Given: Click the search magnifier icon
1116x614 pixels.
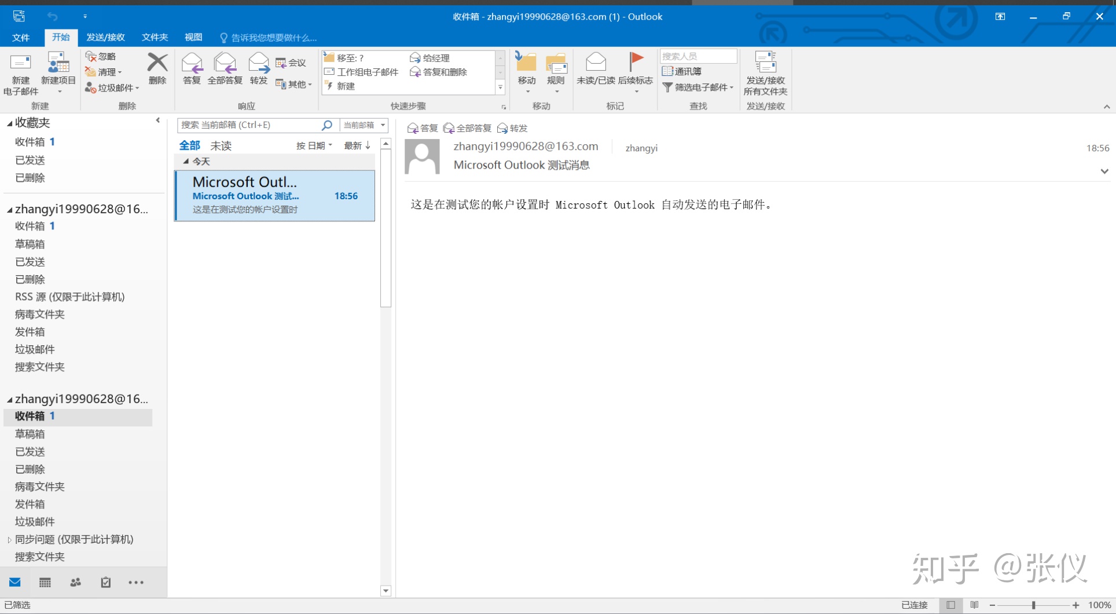Looking at the screenshot, I should [x=327, y=125].
